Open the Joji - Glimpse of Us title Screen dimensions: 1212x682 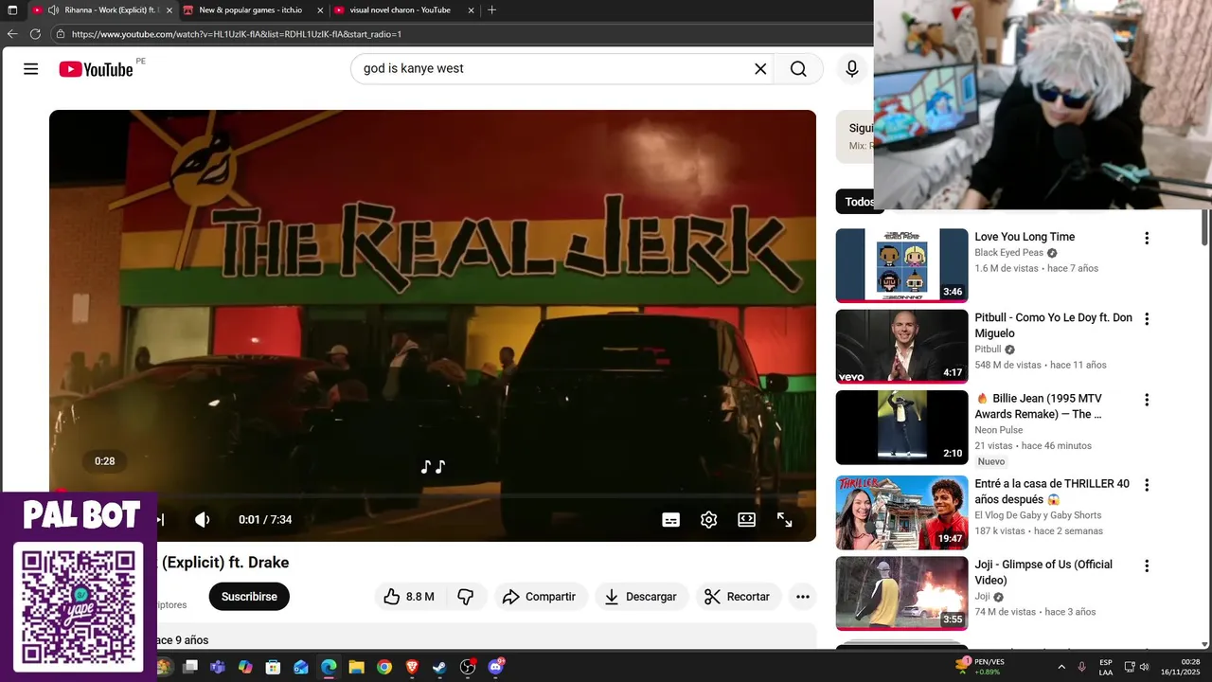[1043, 572]
